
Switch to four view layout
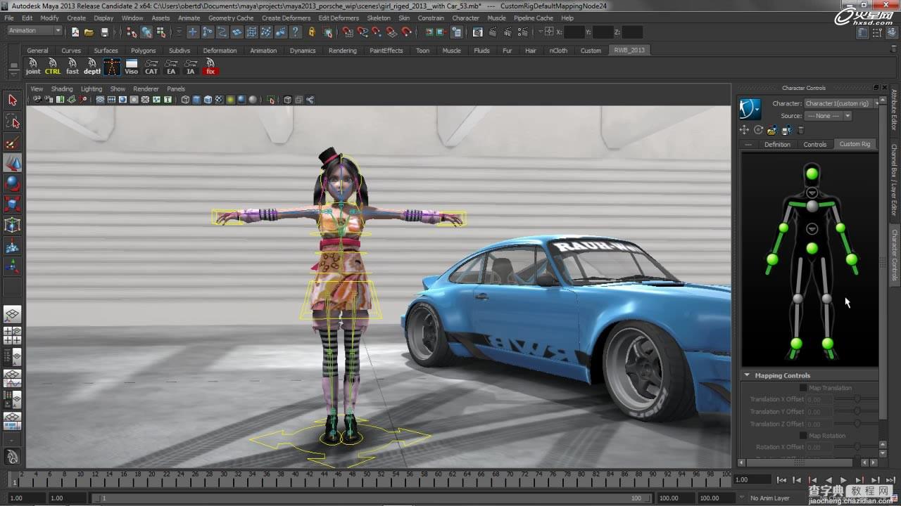[13, 335]
